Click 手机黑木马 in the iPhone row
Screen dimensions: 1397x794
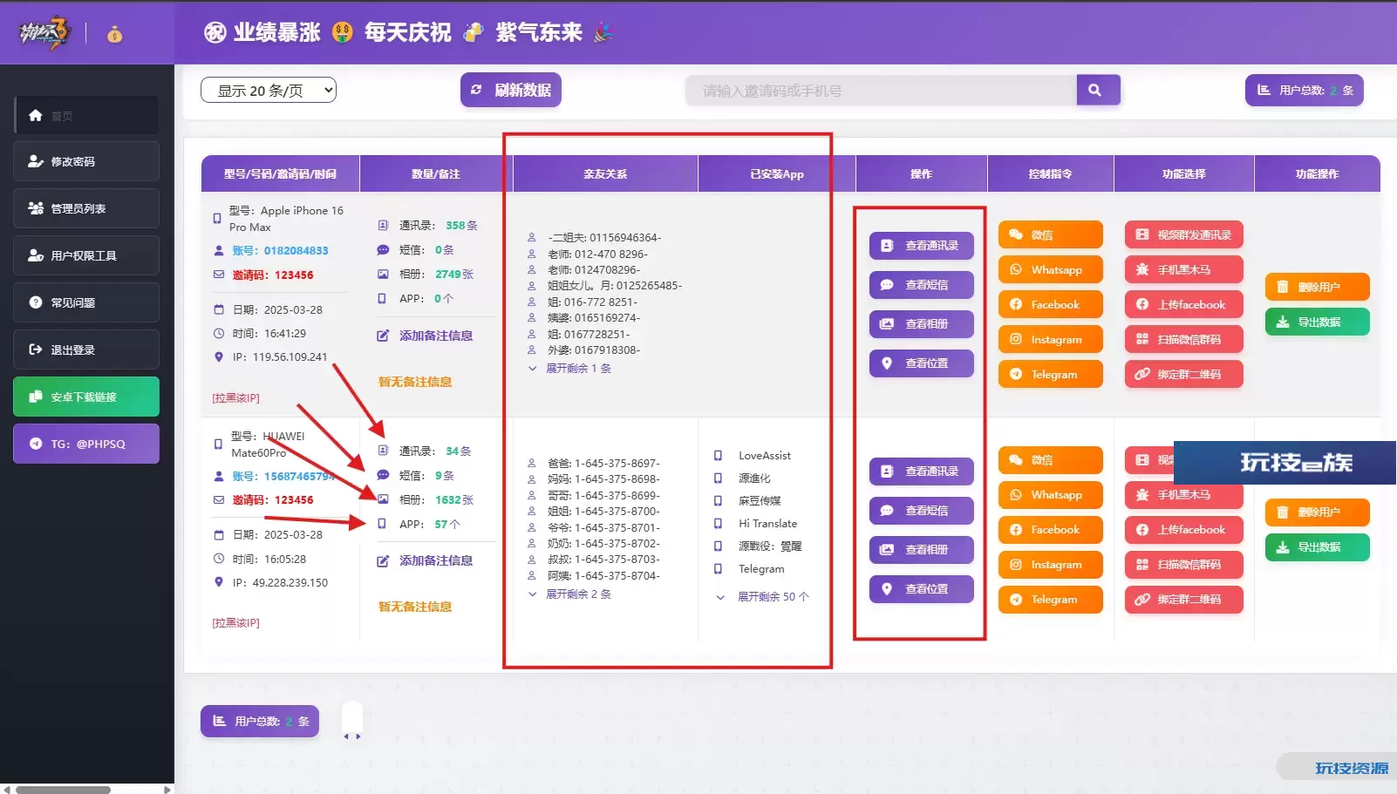click(x=1183, y=269)
